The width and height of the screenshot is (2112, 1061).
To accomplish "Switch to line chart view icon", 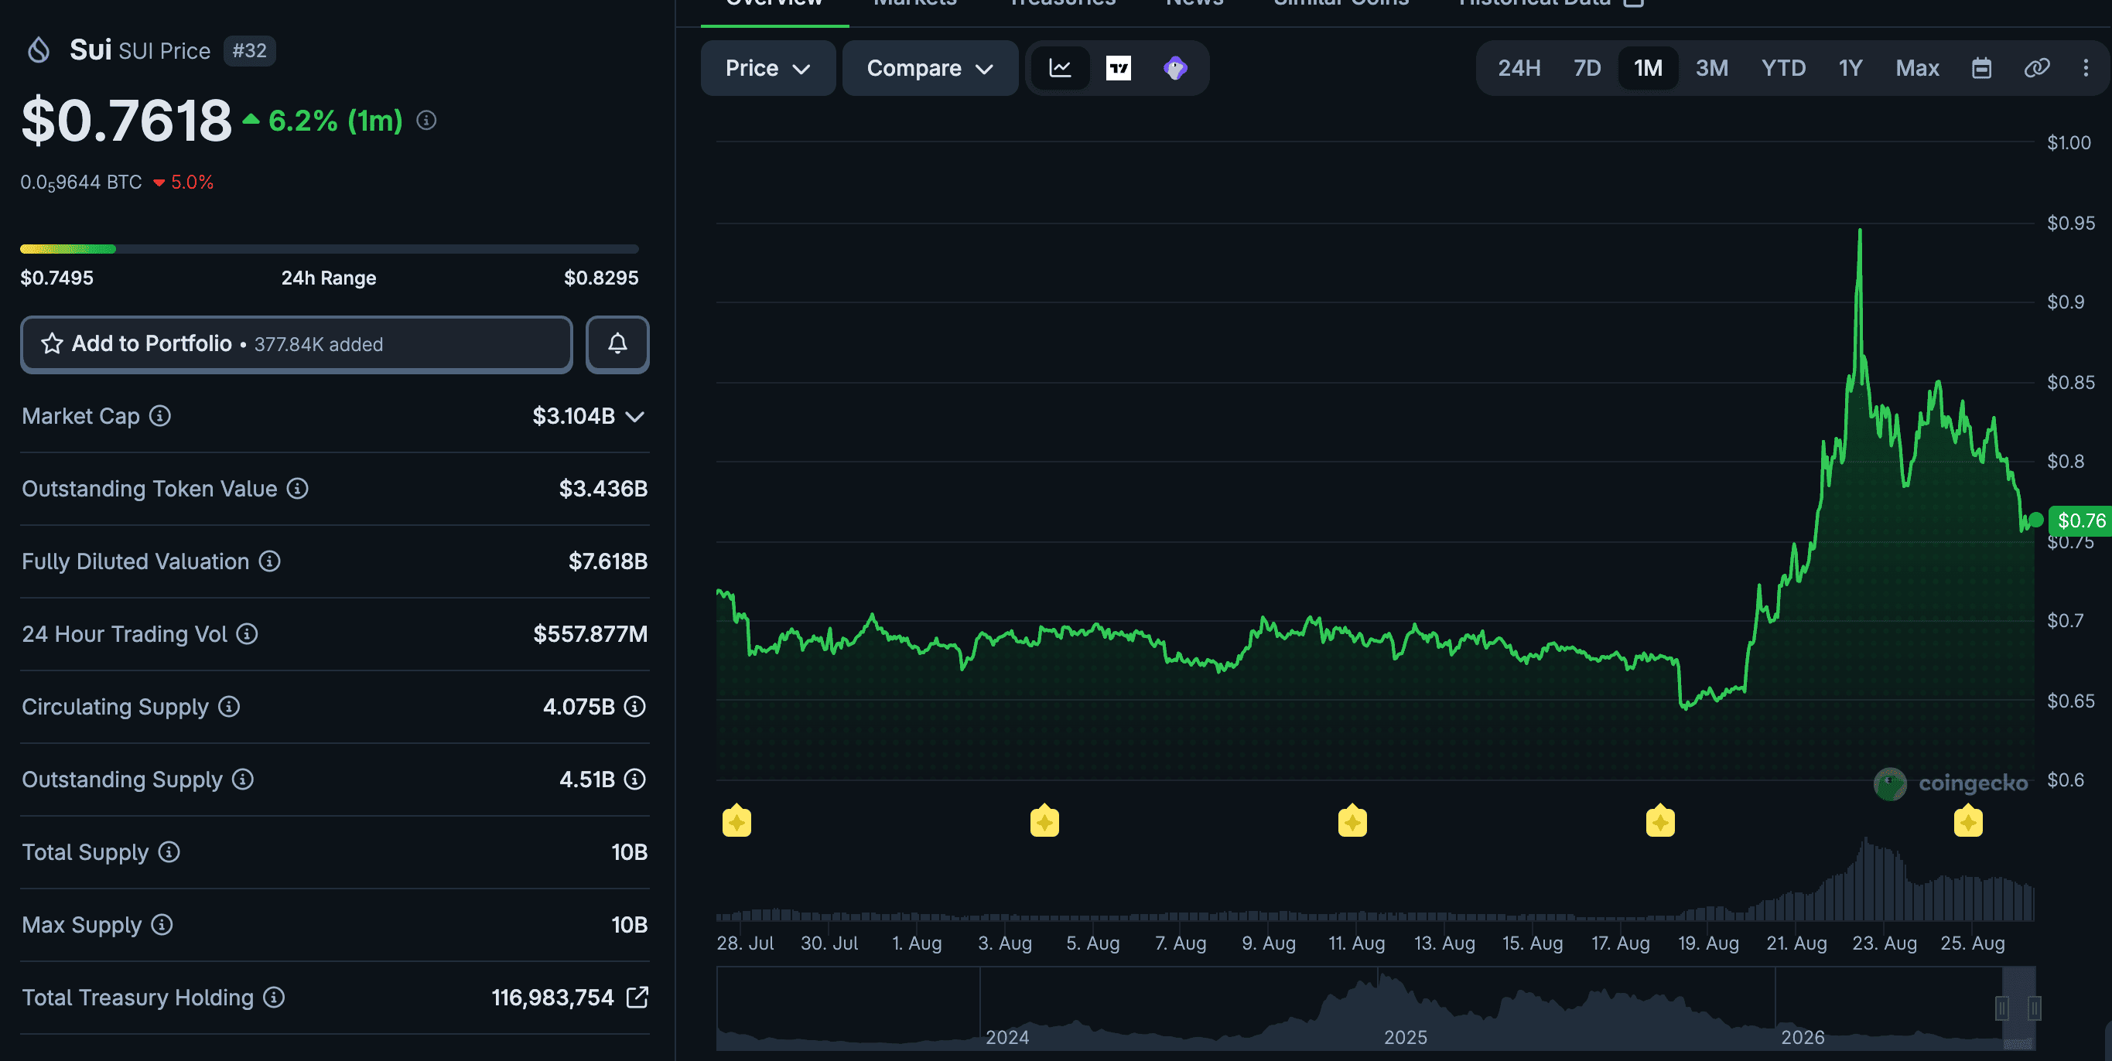I will 1060,68.
